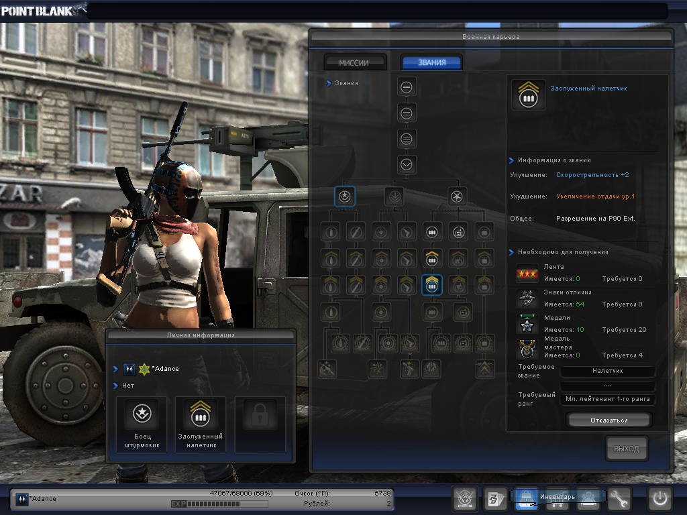Click the Мл. лейтенант 1-го ранга field
The image size is (687, 515).
tap(608, 399)
